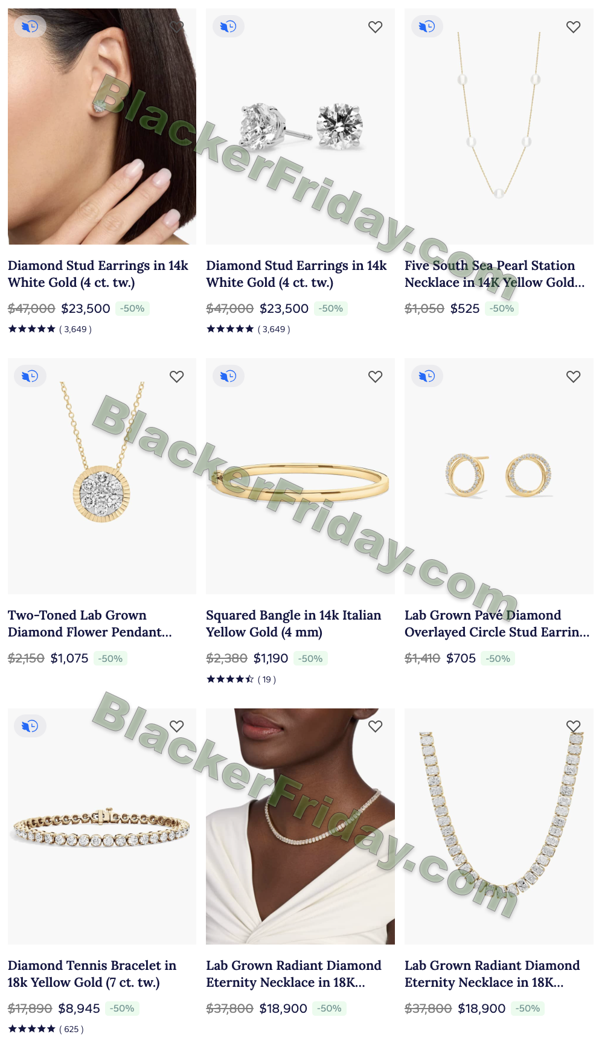The image size is (599, 1046).
Task: View the ear model diamond stud photo
Action: point(102,126)
